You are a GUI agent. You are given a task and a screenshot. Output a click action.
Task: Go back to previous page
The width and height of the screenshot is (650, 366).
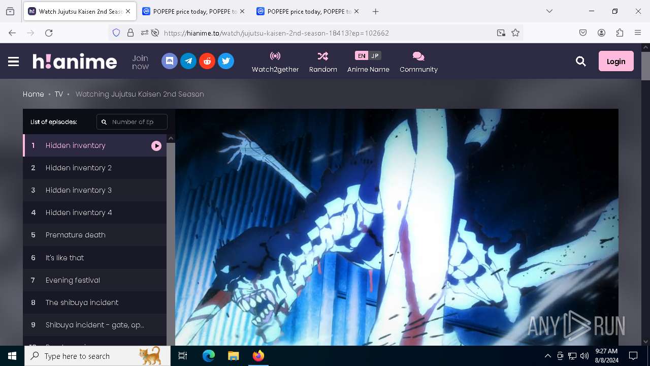(x=12, y=33)
